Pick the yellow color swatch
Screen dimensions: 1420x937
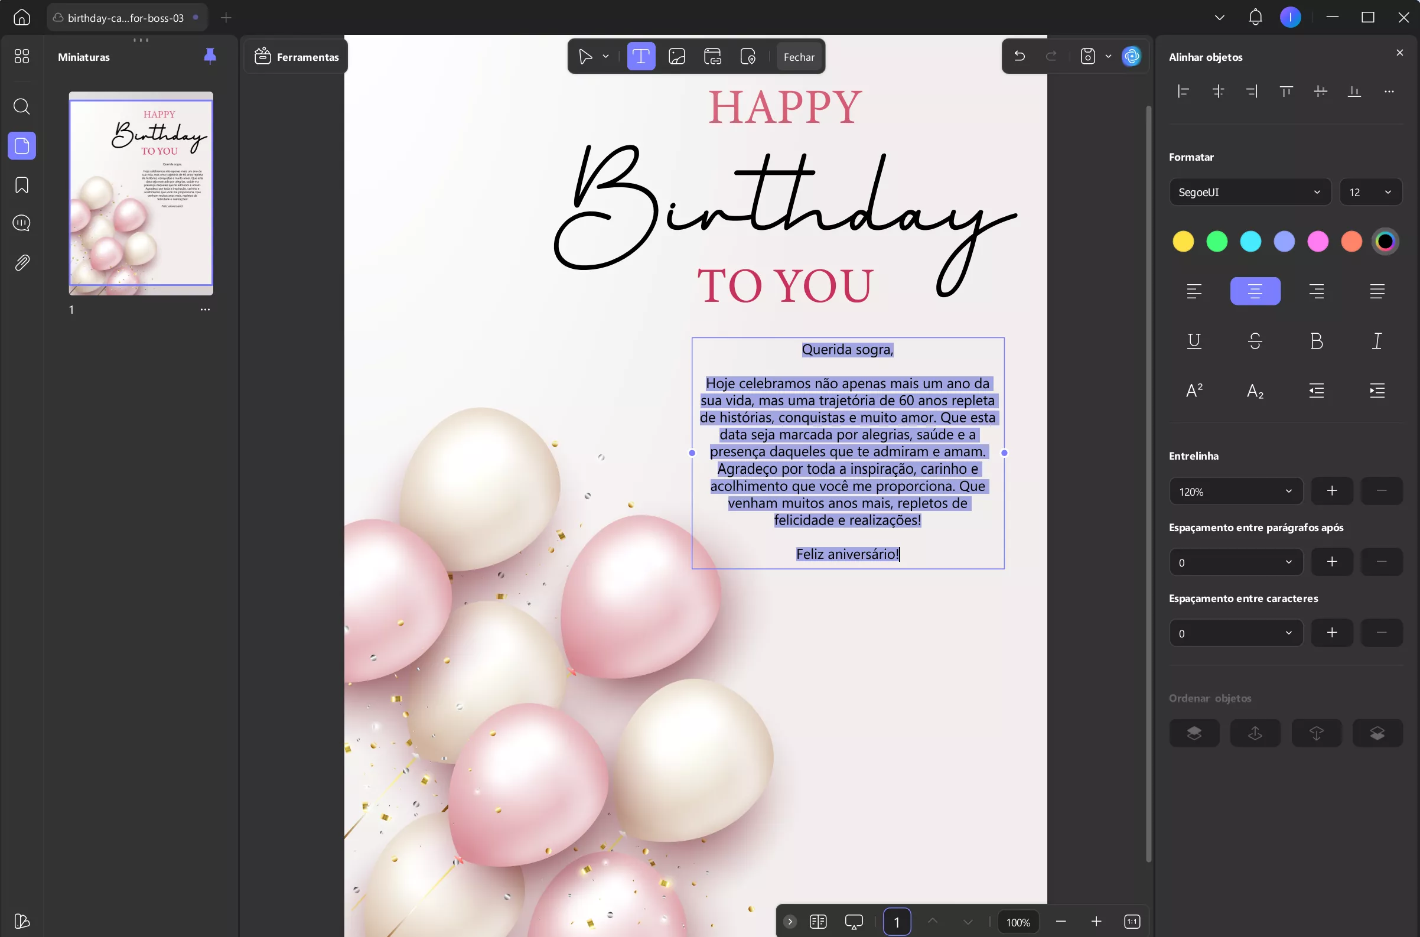[1183, 242]
